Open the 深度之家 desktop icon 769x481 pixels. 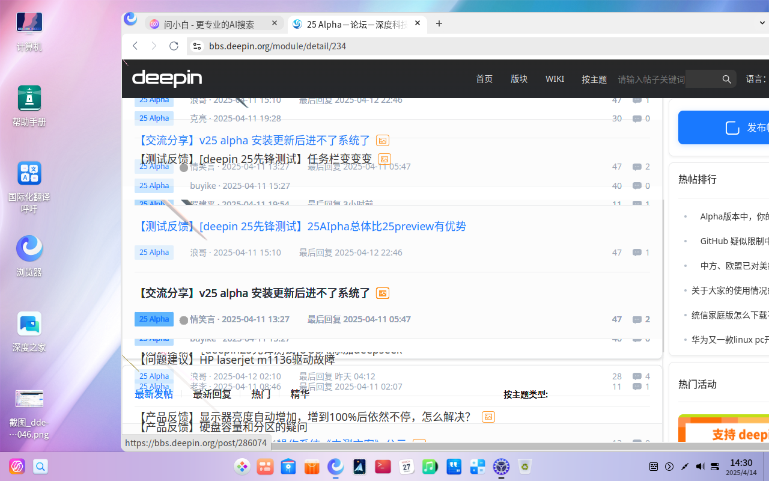[29, 331]
